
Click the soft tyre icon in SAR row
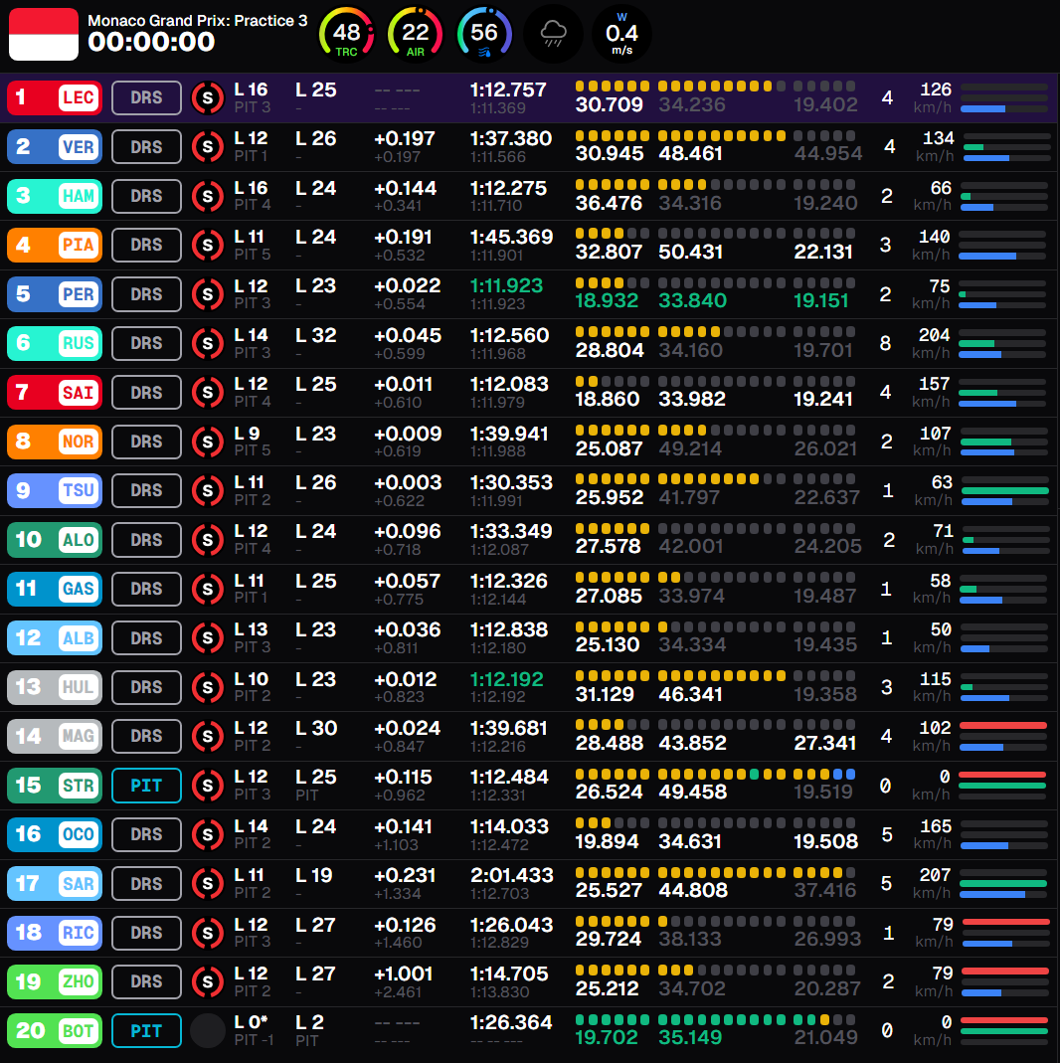[x=208, y=883]
